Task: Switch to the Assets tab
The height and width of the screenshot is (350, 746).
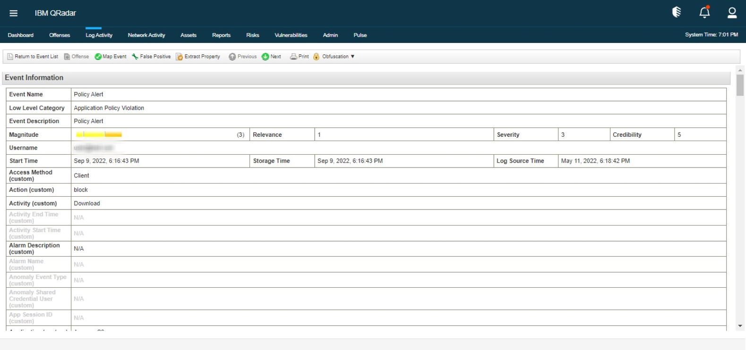Action: tap(189, 35)
